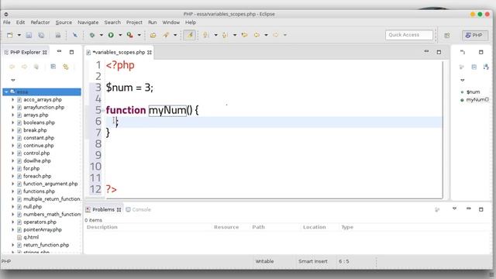Open the Run dropdown arrow
Viewport: 496px width, 279px height.
120,35
